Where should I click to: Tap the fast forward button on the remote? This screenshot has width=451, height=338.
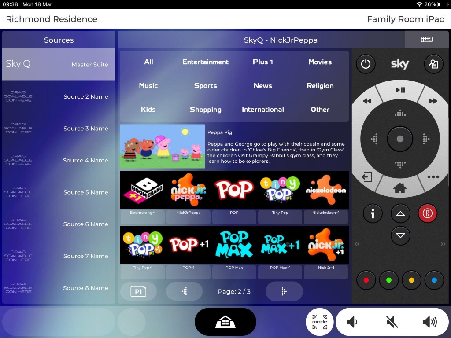(x=433, y=101)
